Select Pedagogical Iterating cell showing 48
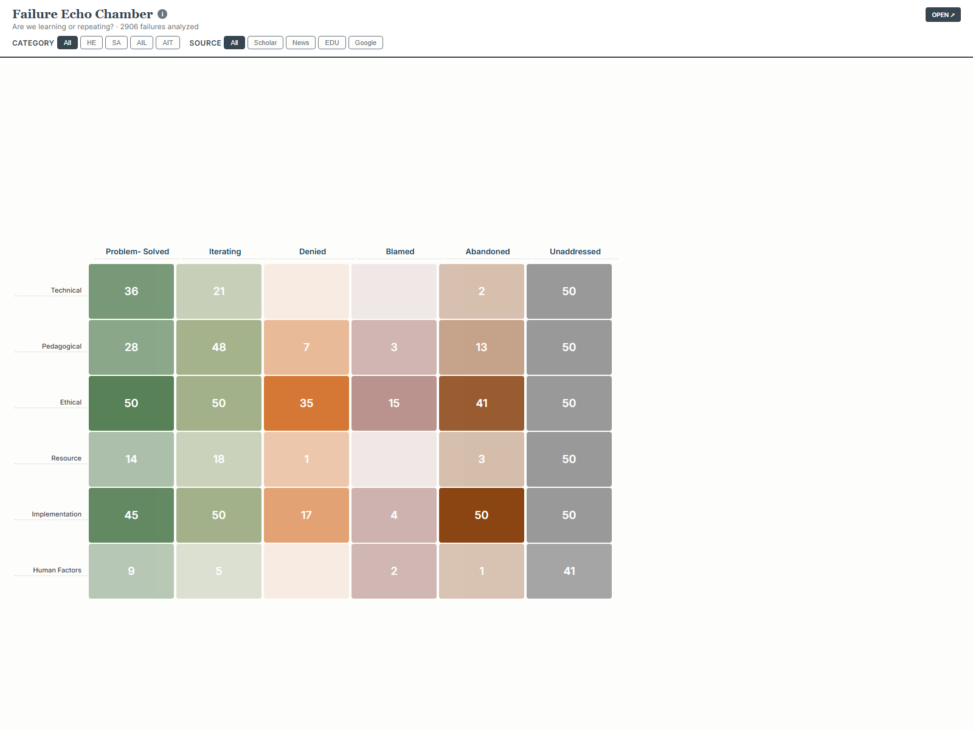This screenshot has height=730, width=973. [x=219, y=347]
